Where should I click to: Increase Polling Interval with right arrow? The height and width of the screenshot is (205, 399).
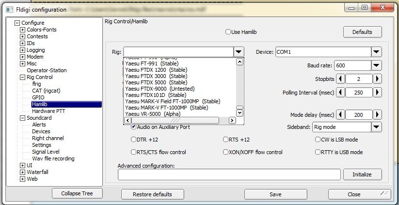tap(377, 93)
